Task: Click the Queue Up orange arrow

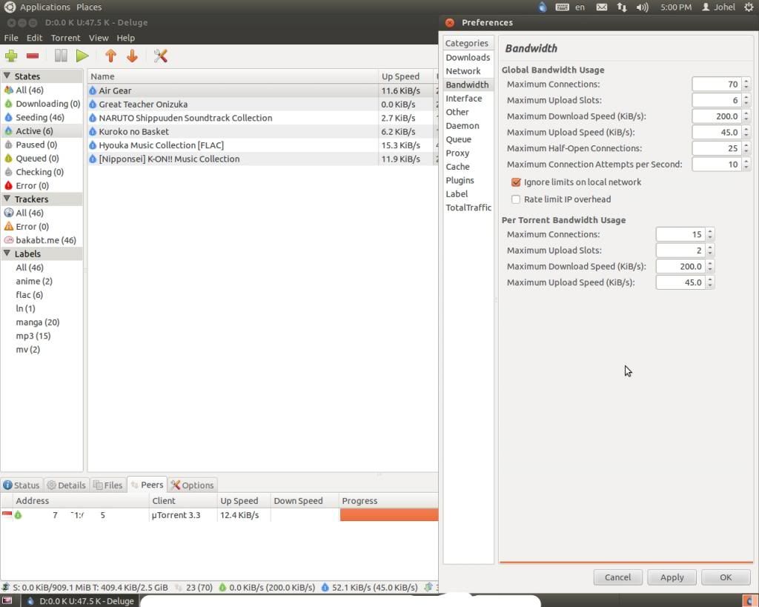Action: 110,56
